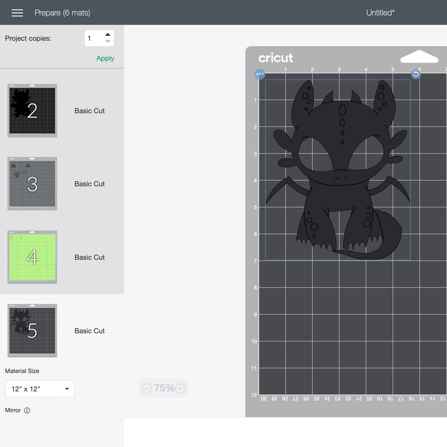Click Apply to update project copies
The height and width of the screenshot is (447, 447).
[x=104, y=58]
